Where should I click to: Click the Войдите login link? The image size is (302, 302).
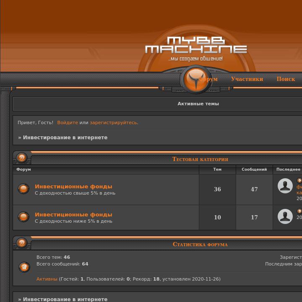click(68, 122)
